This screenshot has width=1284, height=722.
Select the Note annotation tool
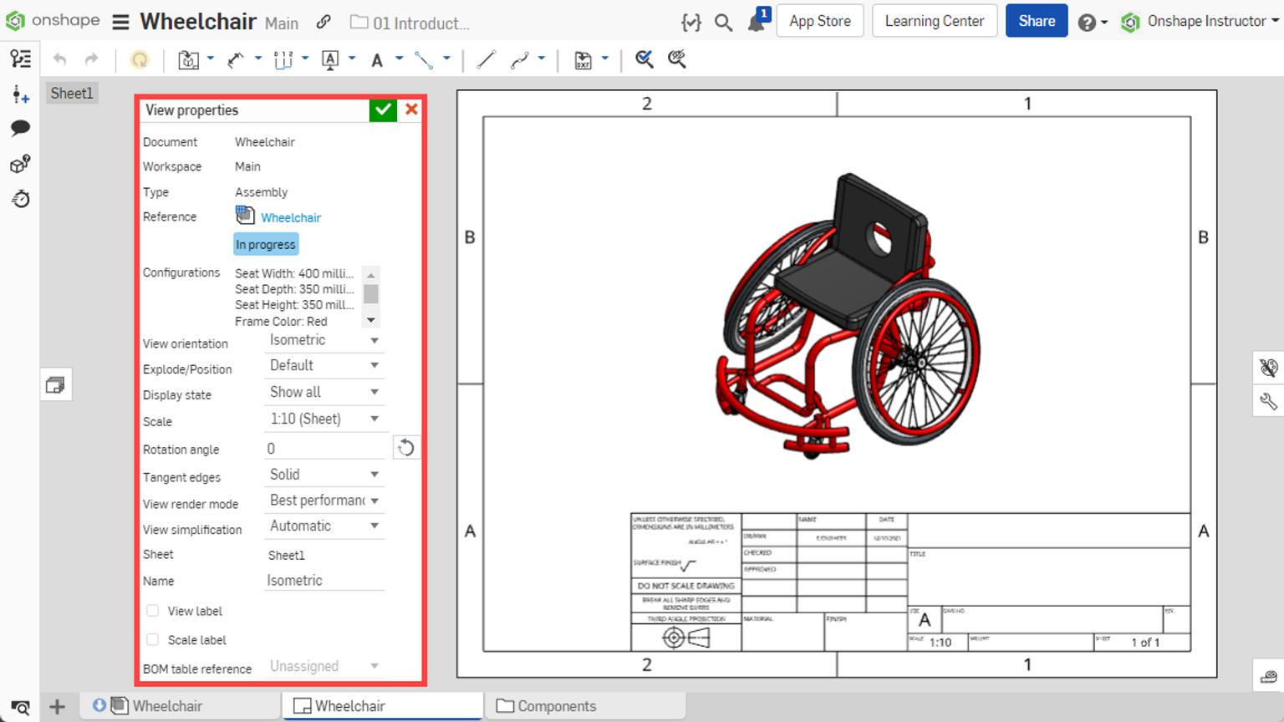pyautogui.click(x=332, y=59)
